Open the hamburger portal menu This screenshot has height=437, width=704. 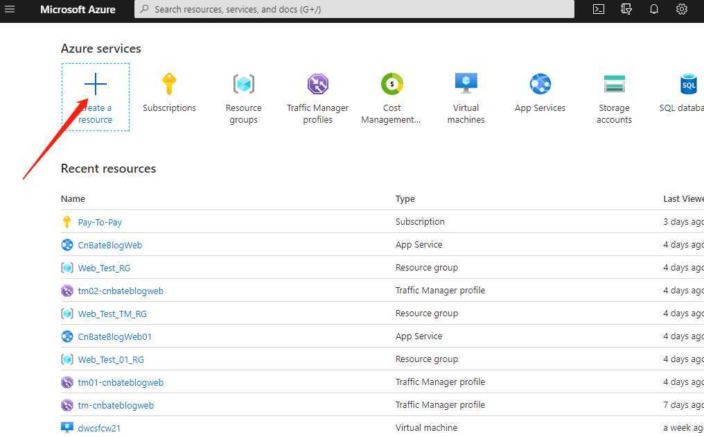tap(10, 9)
